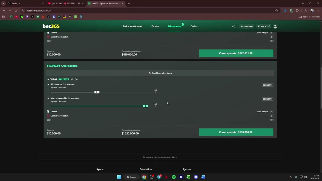Click the Rick Morais remates progress bar
The image size is (322, 181).
tap(105, 92)
